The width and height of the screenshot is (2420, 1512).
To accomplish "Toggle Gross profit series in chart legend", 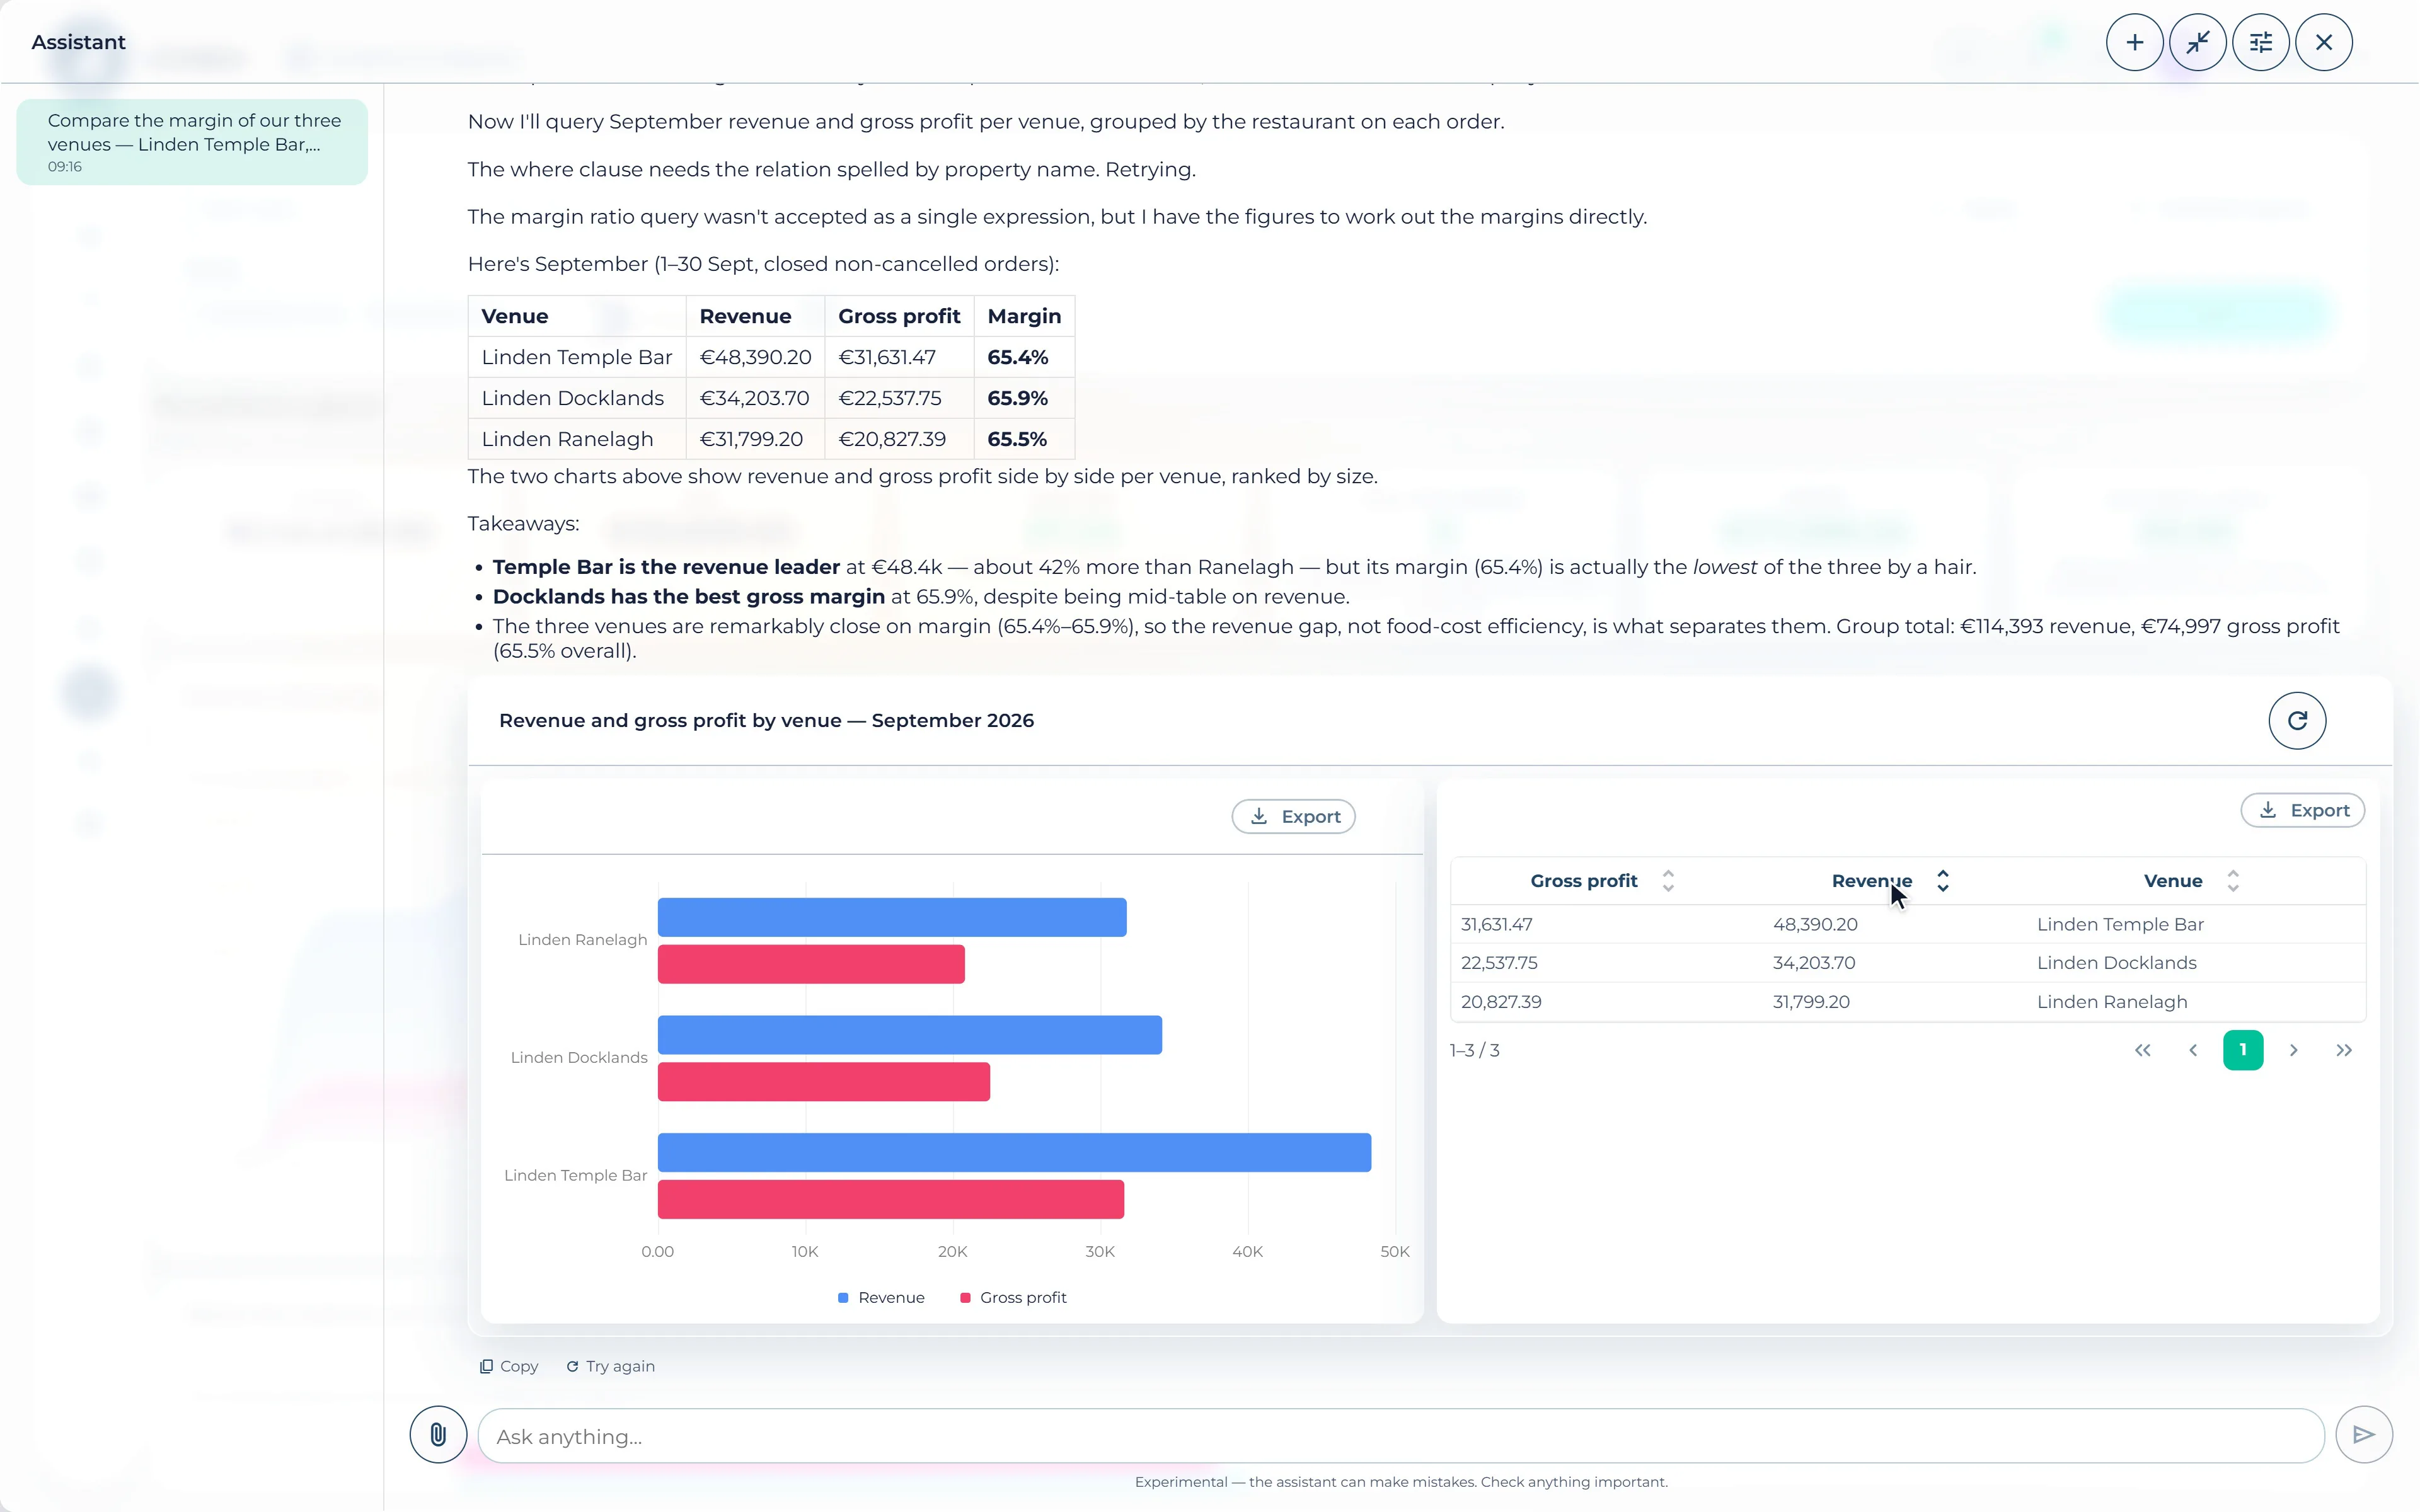I will (1013, 1298).
